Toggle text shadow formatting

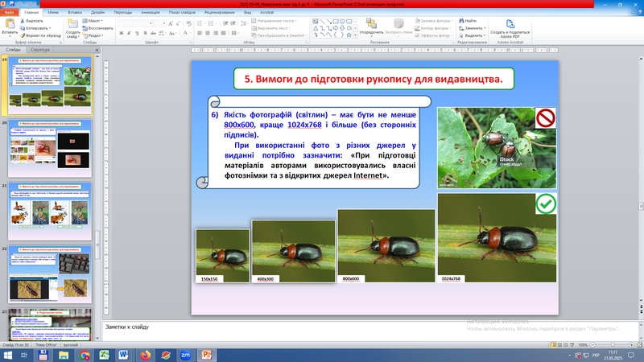145,33
